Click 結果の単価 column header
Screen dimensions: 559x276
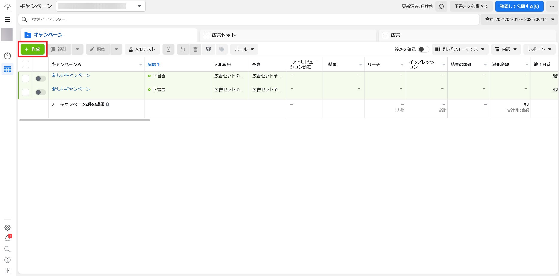click(x=461, y=65)
